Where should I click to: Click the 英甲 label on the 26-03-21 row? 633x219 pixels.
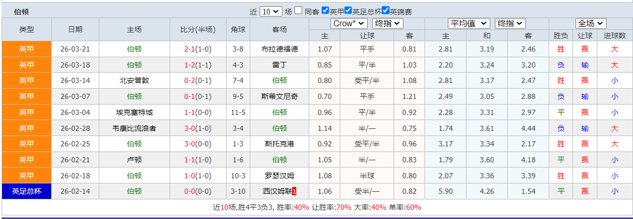click(27, 49)
